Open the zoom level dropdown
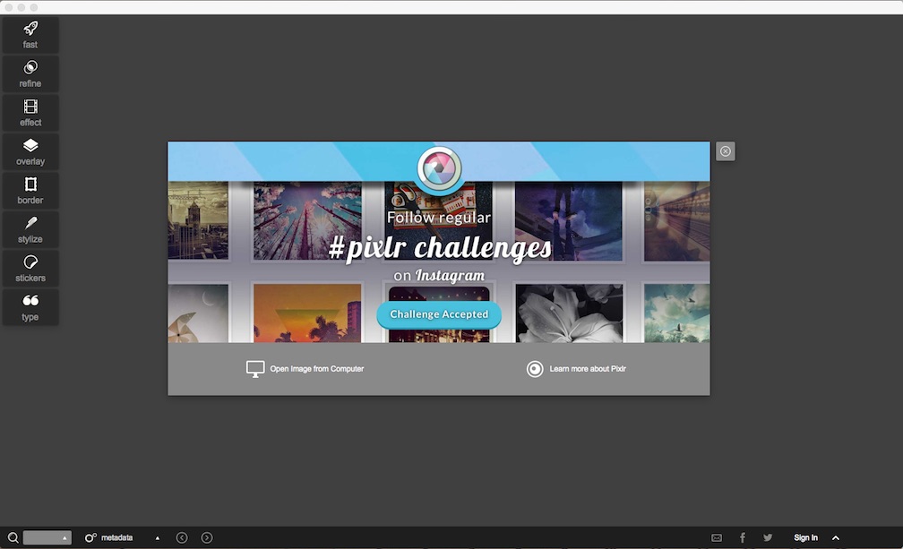 pos(47,537)
